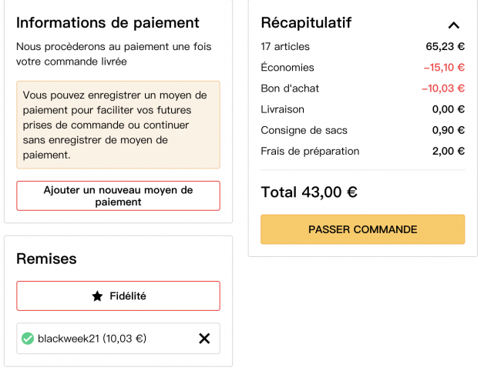Viewport: 501px width, 384px height.
Task: Click the Consigne de sacs label
Action: (x=304, y=130)
